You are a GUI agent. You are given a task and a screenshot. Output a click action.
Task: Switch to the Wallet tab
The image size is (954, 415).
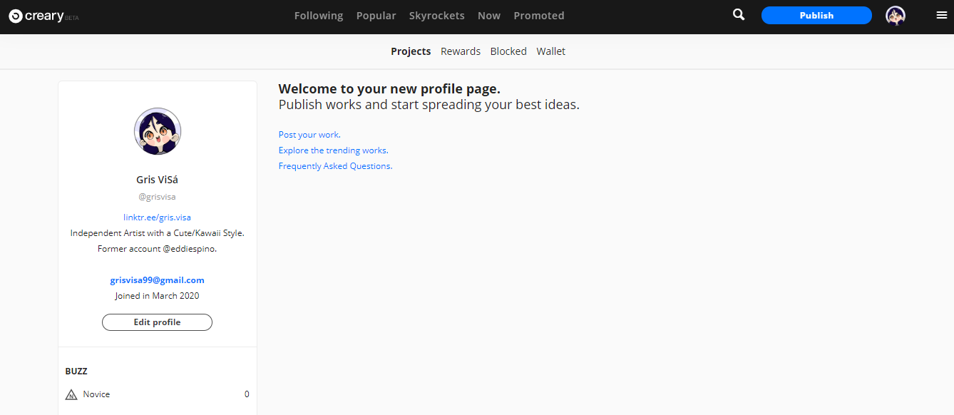tap(551, 51)
